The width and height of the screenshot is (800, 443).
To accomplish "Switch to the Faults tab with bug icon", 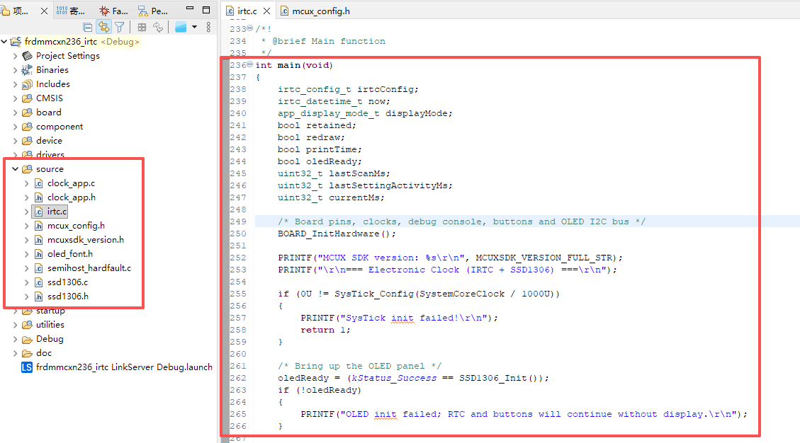I will pos(114,11).
